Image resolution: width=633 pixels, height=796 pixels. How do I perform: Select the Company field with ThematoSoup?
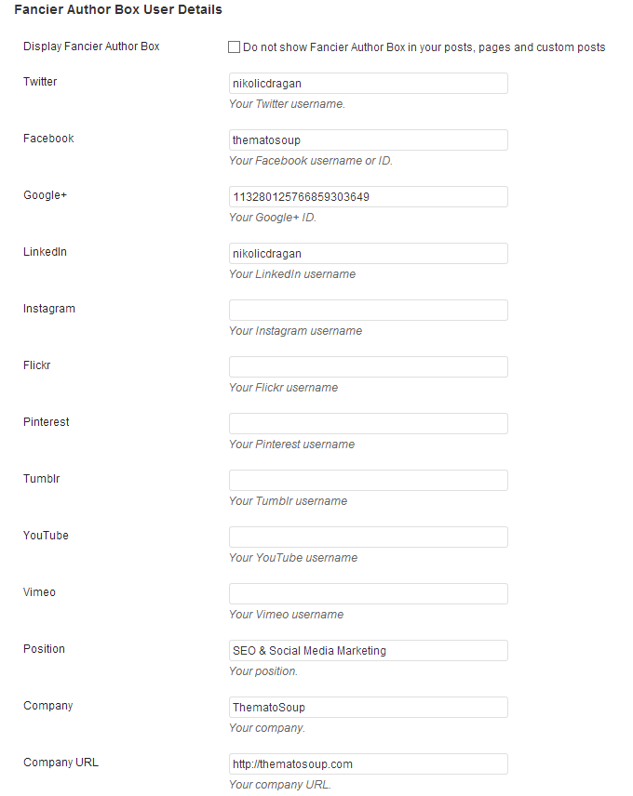coord(368,708)
